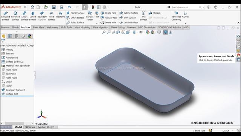Open the 3D Views tab
Viewport: 241px width, 136px height.
tap(30, 127)
